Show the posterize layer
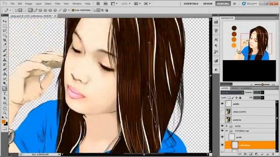 pyautogui.click(x=222, y=120)
